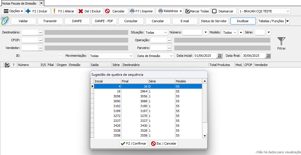The height and width of the screenshot is (155, 301).
Task: Open the Movimentação dropdown
Action: 131,56
